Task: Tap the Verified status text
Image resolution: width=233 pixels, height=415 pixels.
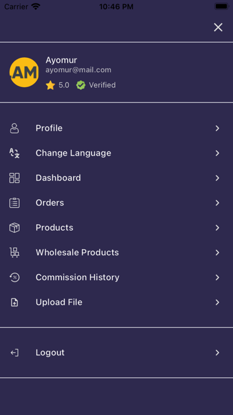Action: point(102,85)
